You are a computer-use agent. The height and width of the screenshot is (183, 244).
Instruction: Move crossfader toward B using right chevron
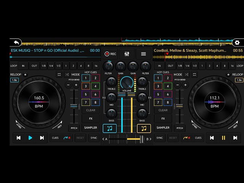150,139
